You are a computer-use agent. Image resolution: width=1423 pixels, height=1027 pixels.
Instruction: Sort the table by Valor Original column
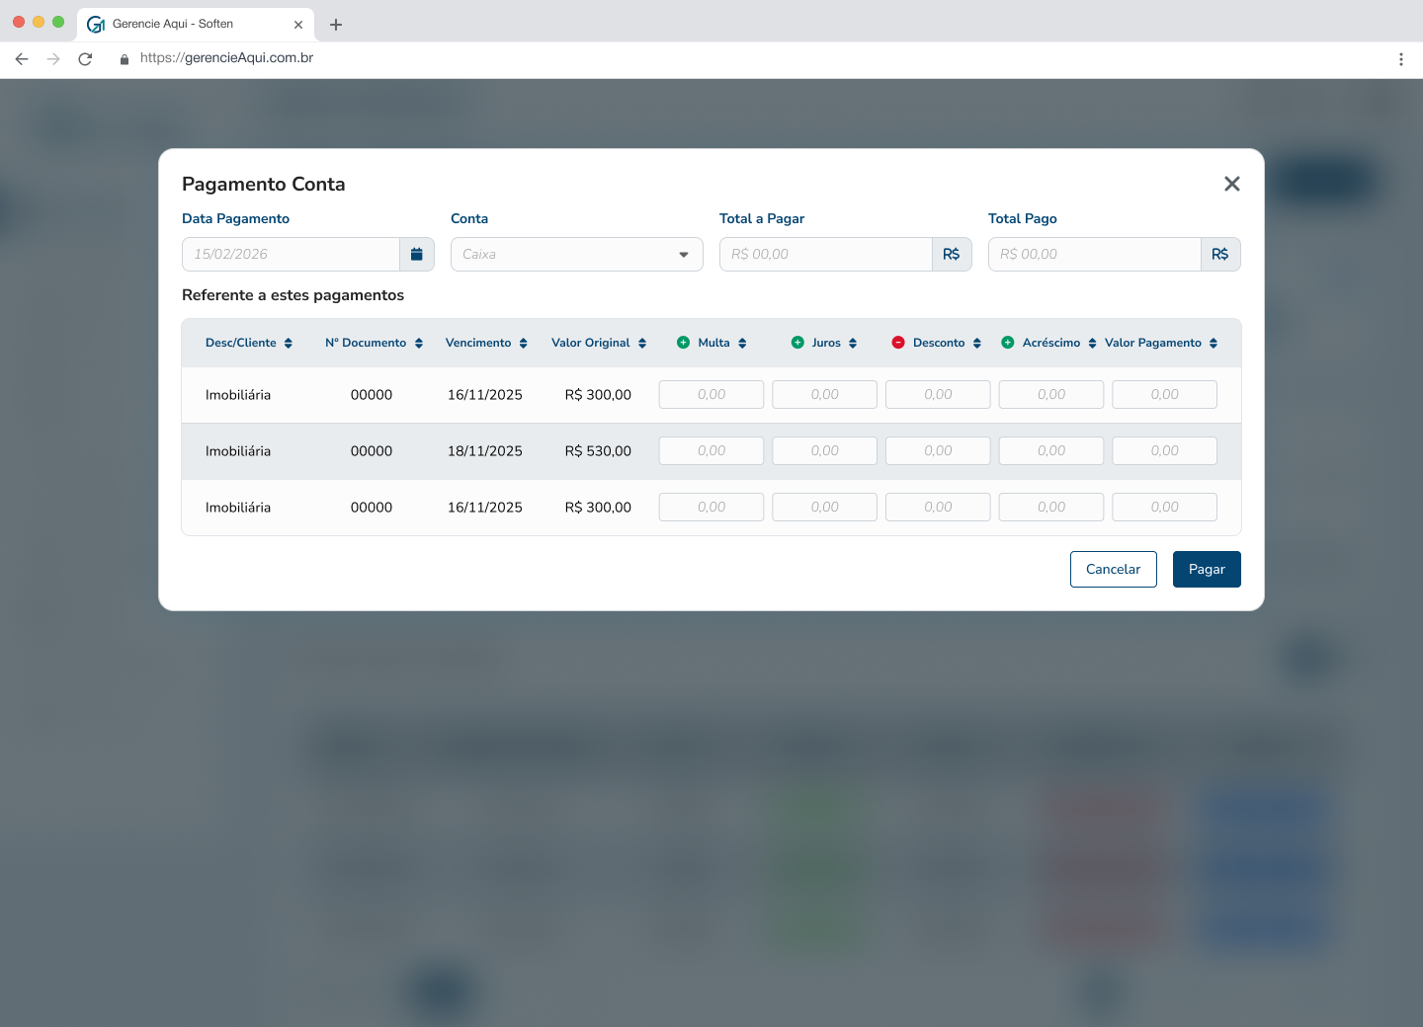click(x=599, y=343)
